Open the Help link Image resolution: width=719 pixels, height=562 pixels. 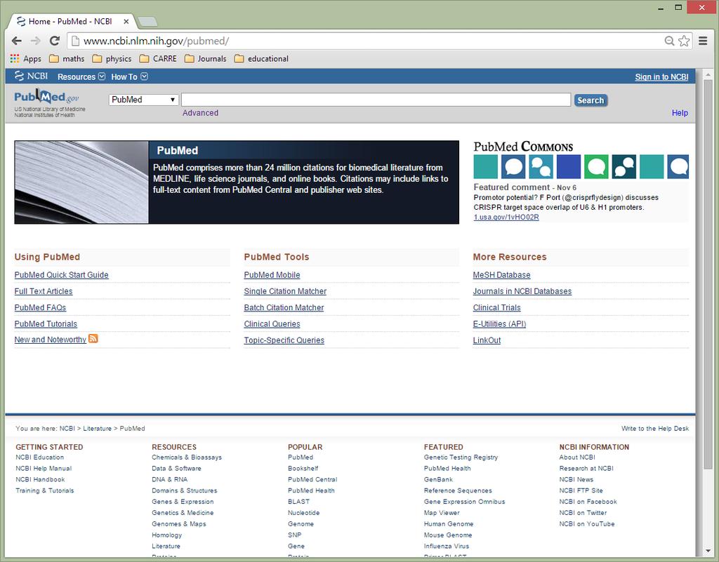[x=680, y=113]
